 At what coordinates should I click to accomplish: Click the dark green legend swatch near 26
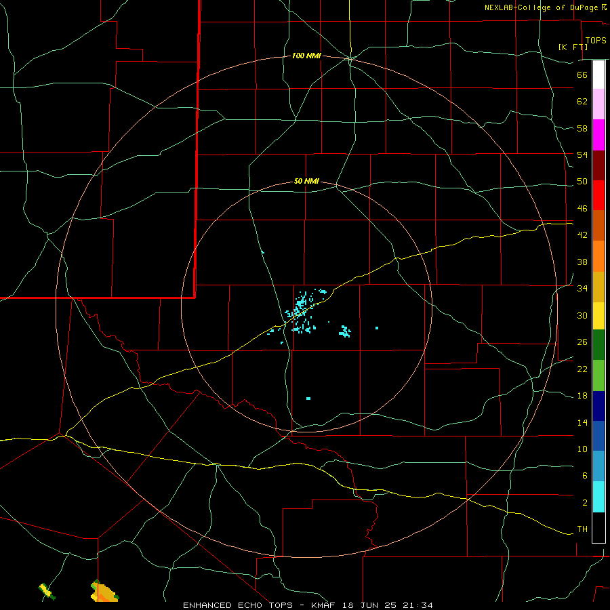[598, 345]
